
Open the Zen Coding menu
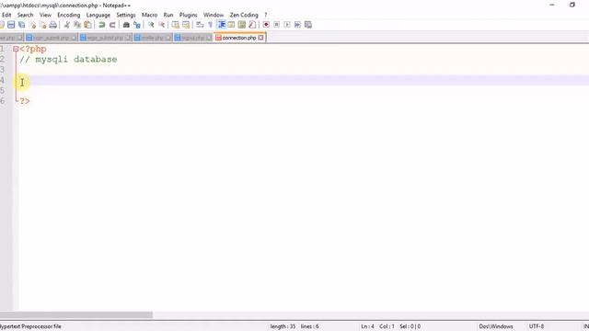pos(244,15)
